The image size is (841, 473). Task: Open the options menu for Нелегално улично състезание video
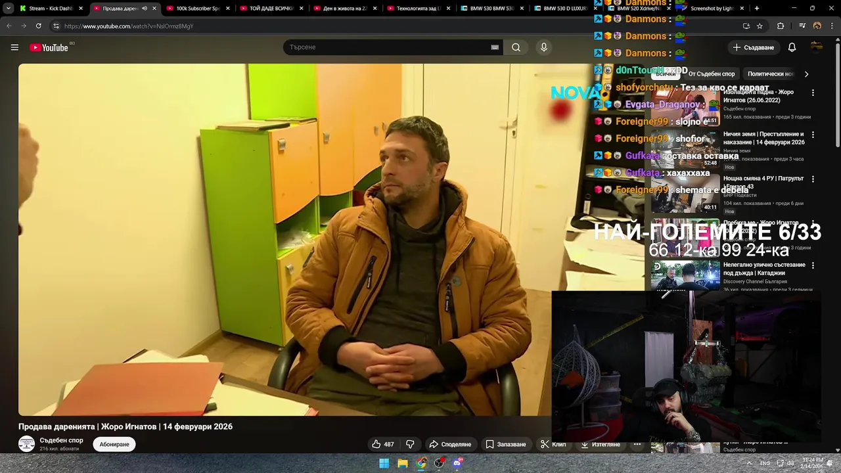[x=813, y=265]
